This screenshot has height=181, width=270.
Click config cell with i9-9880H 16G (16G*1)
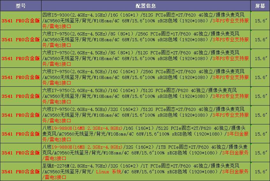tap(146, 134)
